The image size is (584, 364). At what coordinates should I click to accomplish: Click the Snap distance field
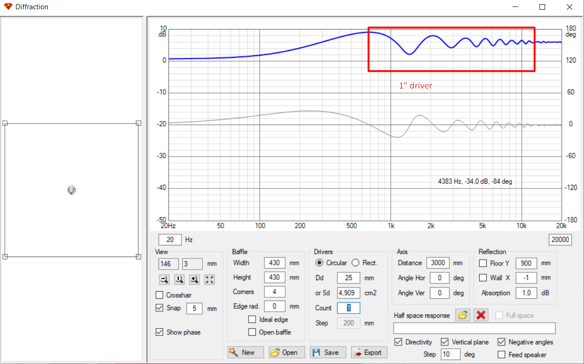tap(194, 308)
